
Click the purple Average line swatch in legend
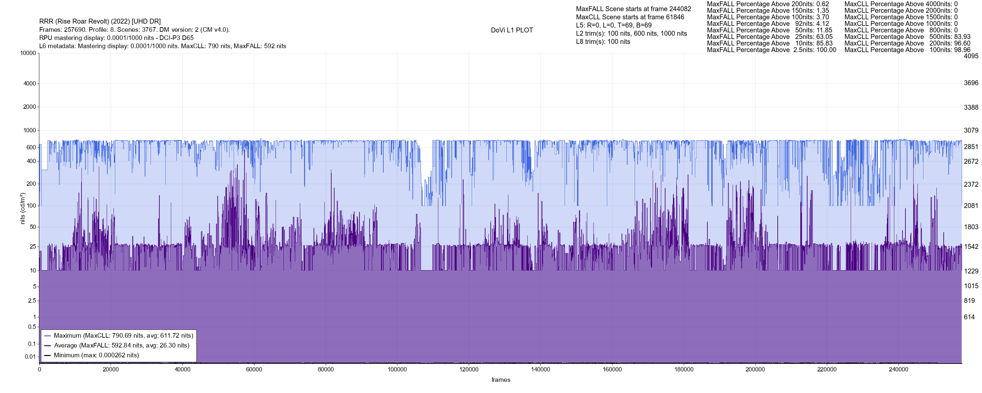(48, 346)
